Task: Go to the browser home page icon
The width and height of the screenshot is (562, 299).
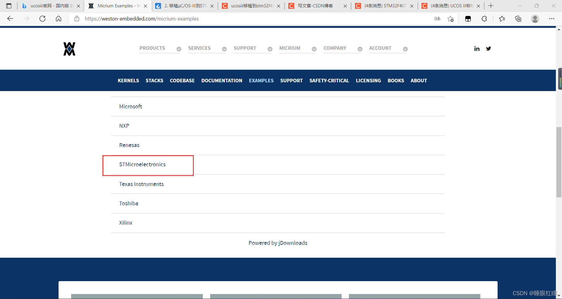Action: coord(59,19)
